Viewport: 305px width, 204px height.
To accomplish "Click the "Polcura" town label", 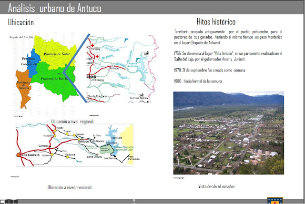I will click(x=80, y=134).
